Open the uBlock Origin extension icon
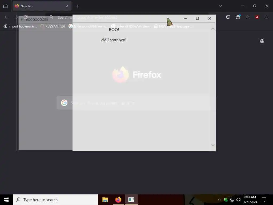The width and height of the screenshot is (273, 205). (x=257, y=17)
